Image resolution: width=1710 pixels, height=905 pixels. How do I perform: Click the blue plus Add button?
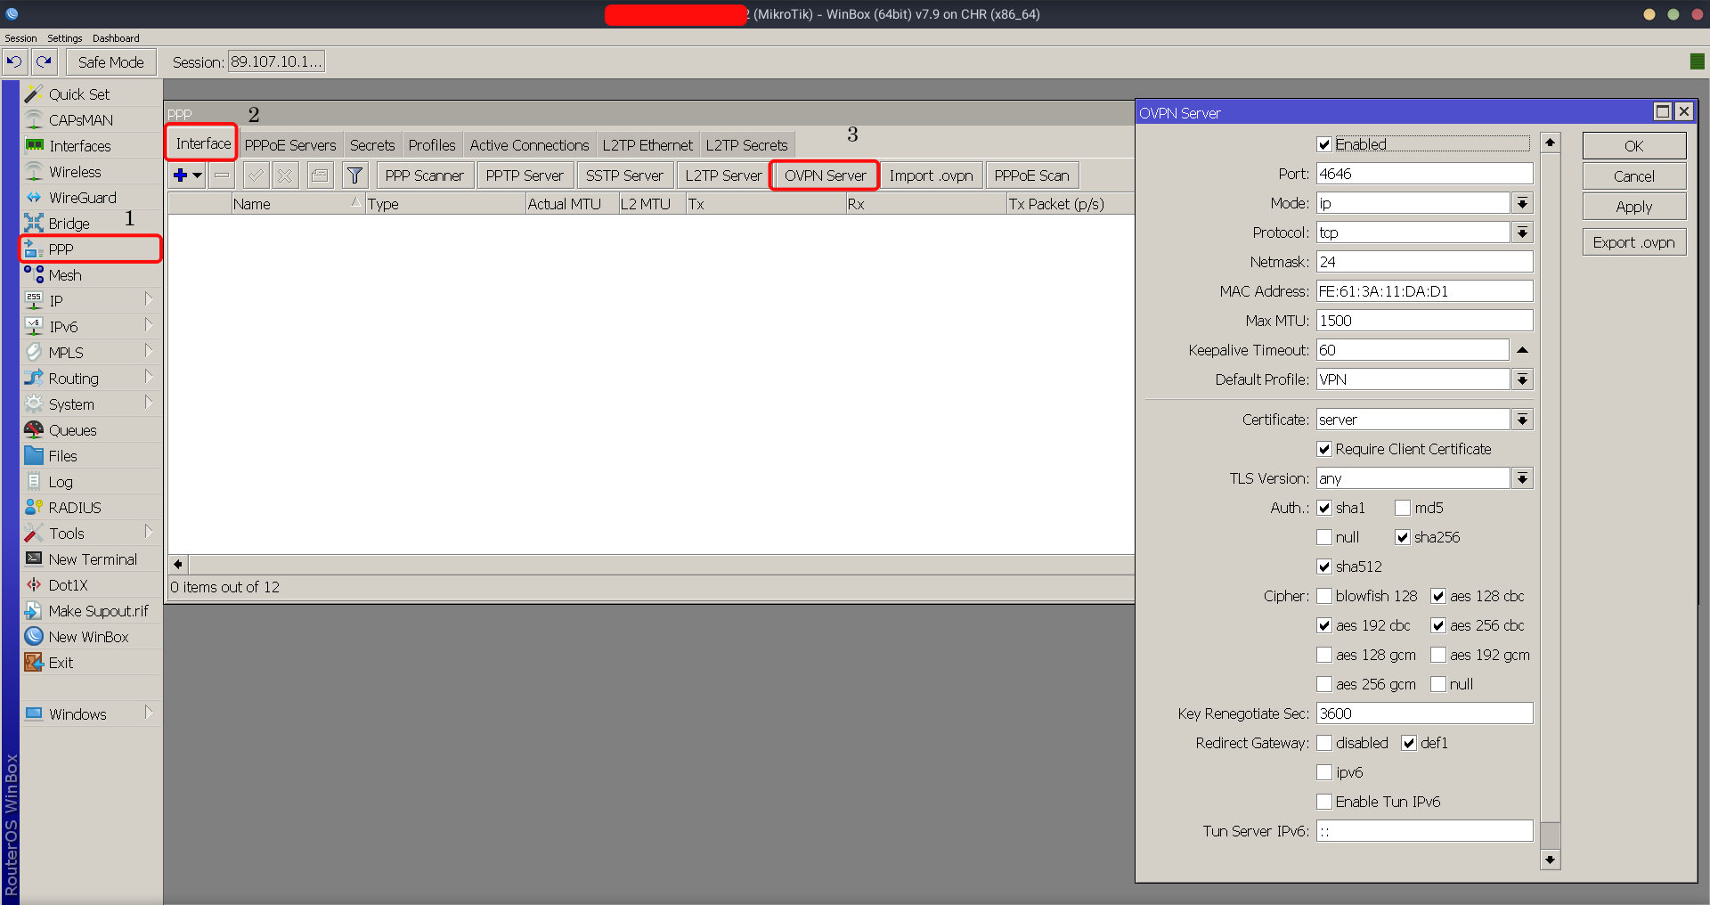coord(180,175)
